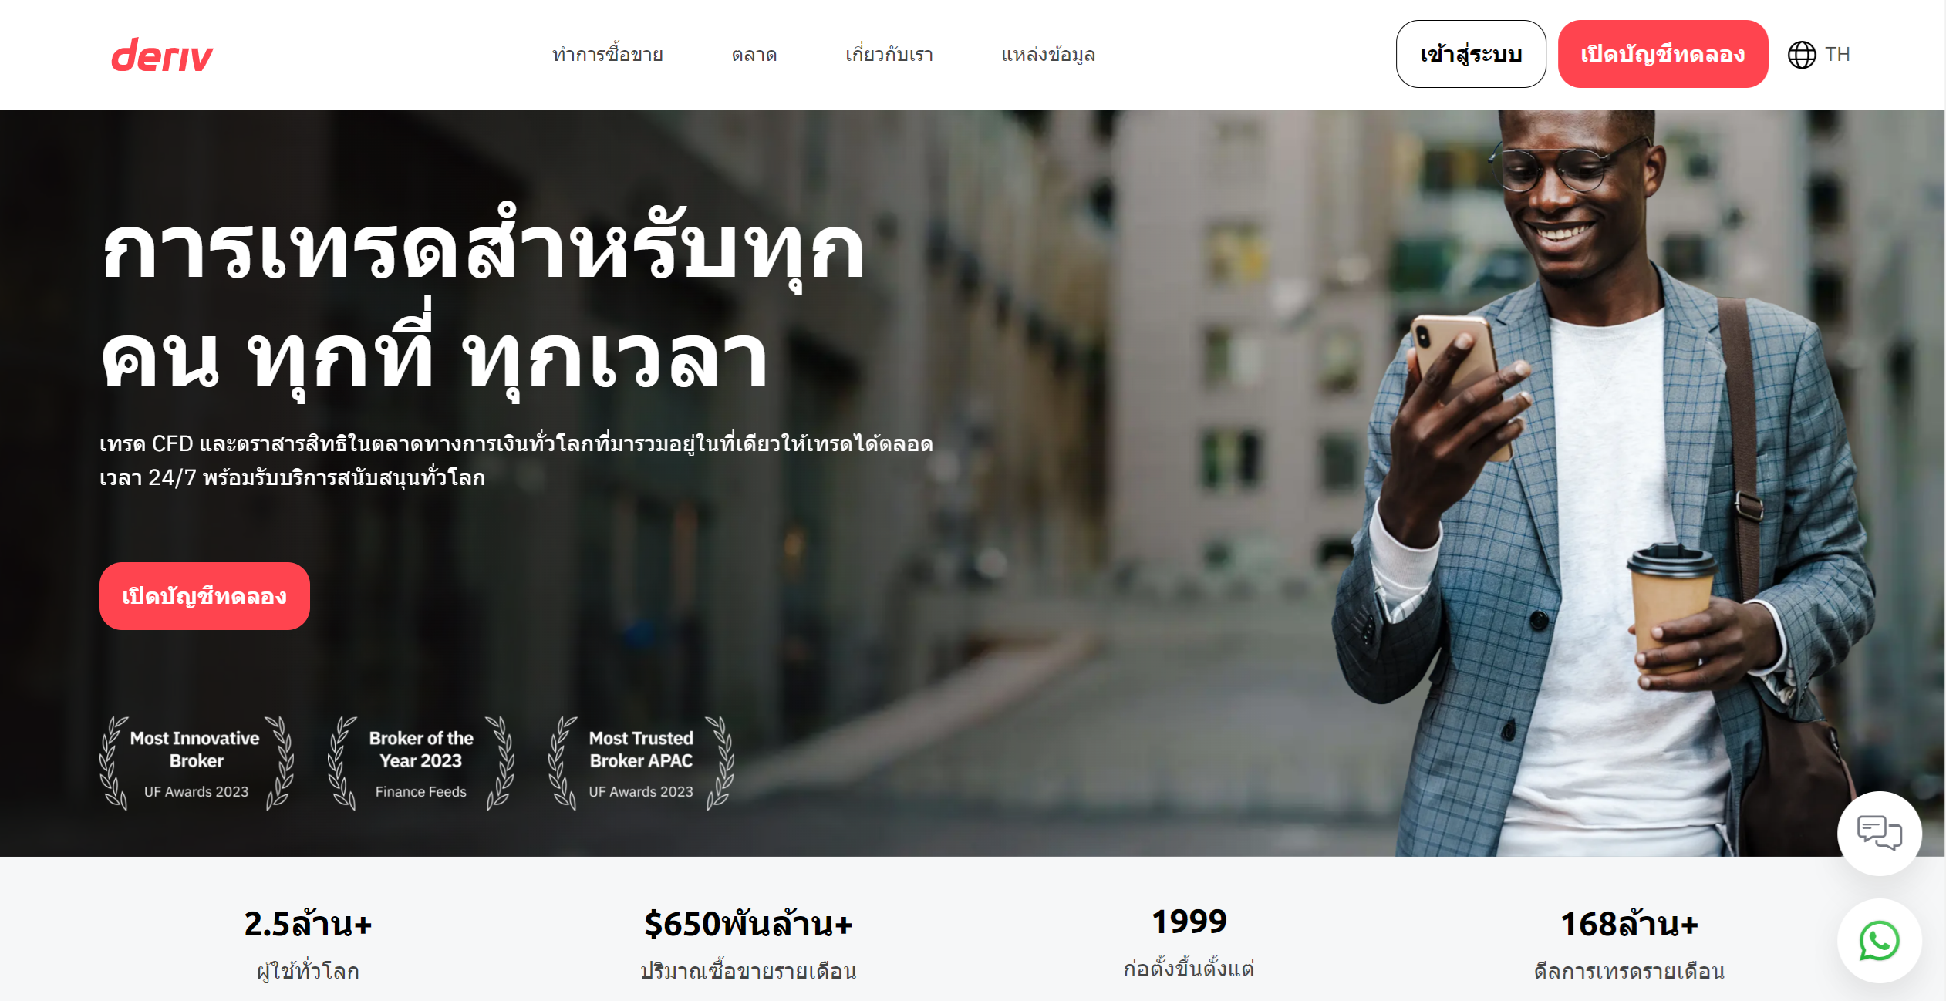
Task: Click the $650พันล้าน+ monthly volume statistic
Action: [748, 944]
